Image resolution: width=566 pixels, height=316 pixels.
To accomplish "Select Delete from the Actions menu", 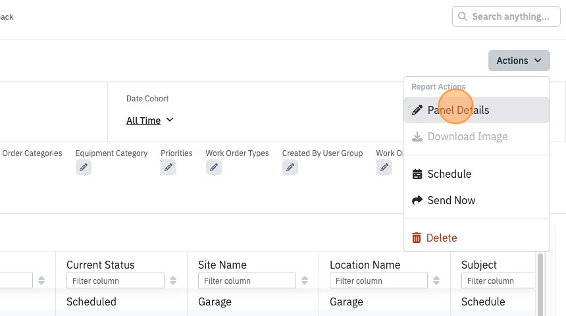I will 476,238.
